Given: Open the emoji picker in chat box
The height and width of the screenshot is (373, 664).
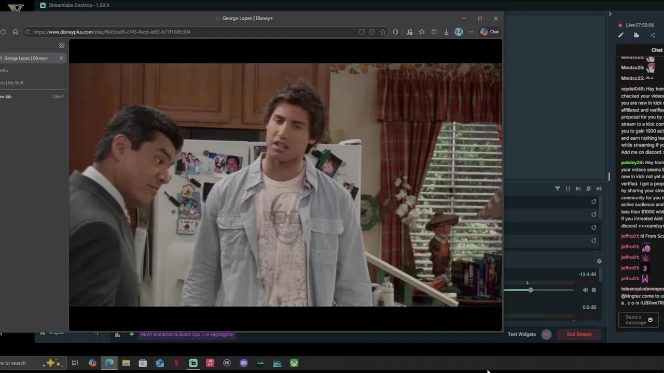Looking at the screenshot, I should pyautogui.click(x=650, y=320).
